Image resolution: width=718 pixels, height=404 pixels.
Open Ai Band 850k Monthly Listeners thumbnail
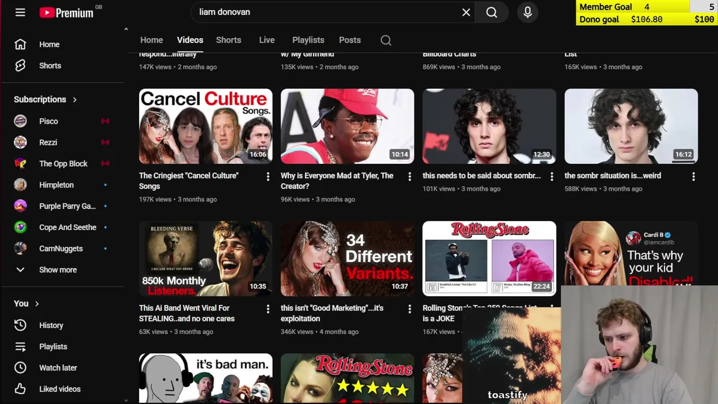click(x=205, y=259)
